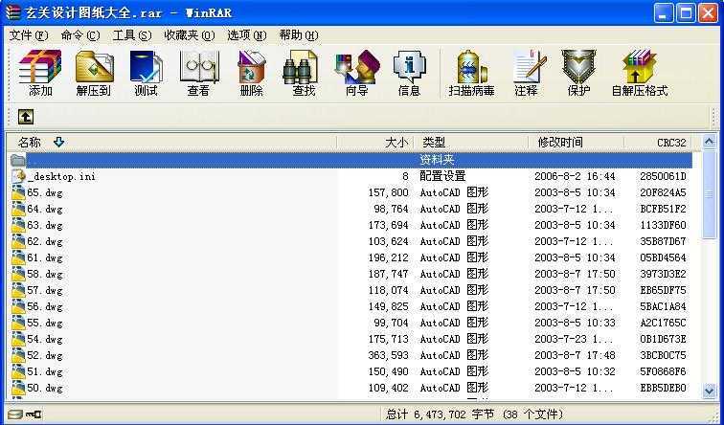This screenshot has width=724, height=425.
Task: Click the Extract To (解压到) icon
Action: 94,74
